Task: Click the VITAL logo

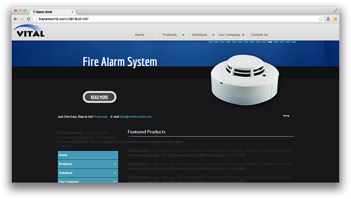Action: click(x=29, y=31)
